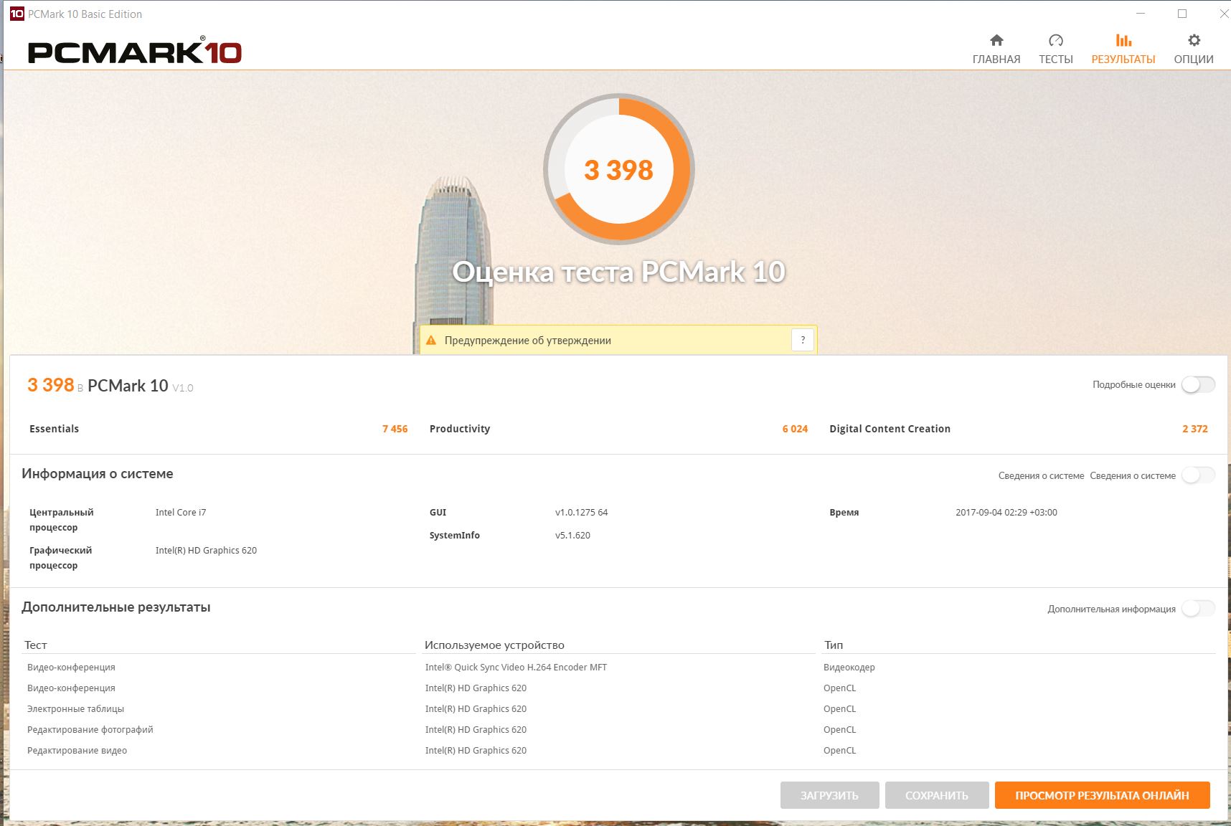Switch to the ТЕСТЫ tab

(x=1055, y=49)
